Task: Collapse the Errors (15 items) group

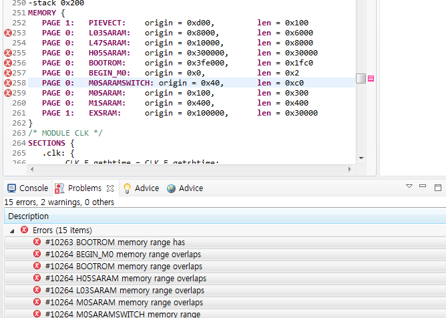Action: pos(12,231)
